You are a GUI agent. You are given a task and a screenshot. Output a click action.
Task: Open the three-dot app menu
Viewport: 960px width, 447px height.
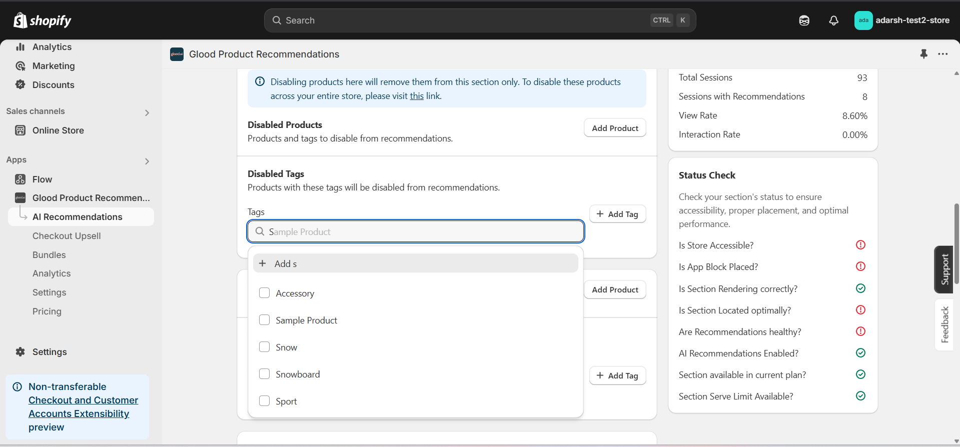942,54
